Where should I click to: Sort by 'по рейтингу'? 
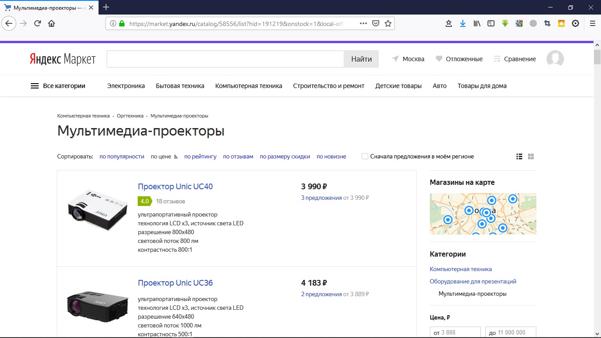point(200,156)
